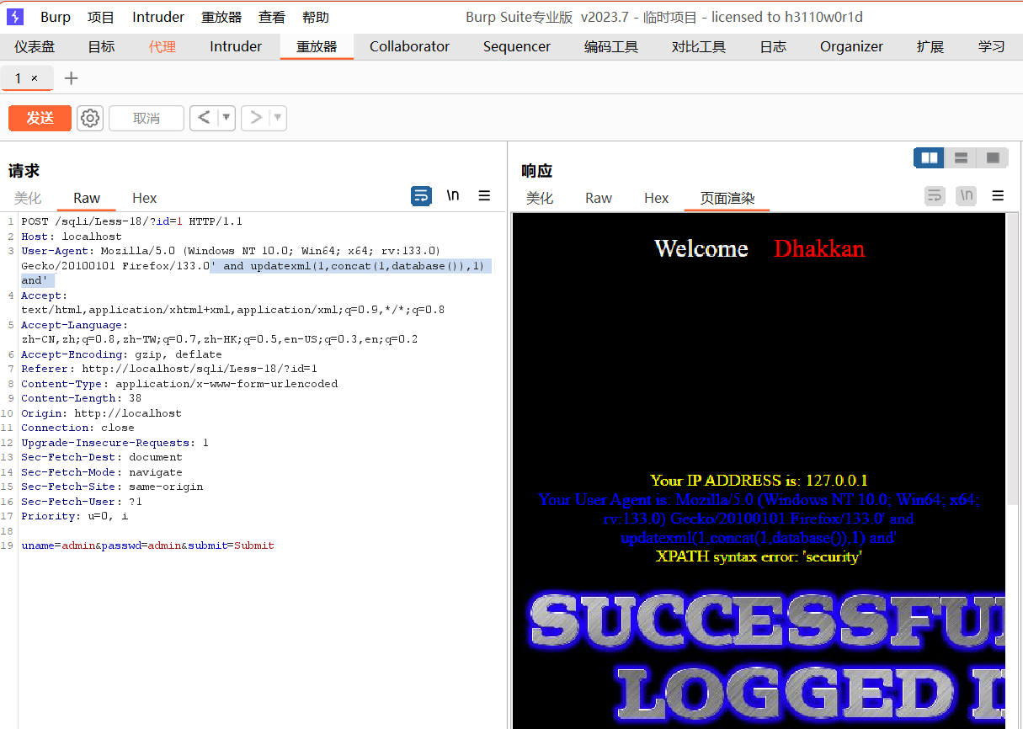Click the Priority: u=0, i header

(x=75, y=516)
